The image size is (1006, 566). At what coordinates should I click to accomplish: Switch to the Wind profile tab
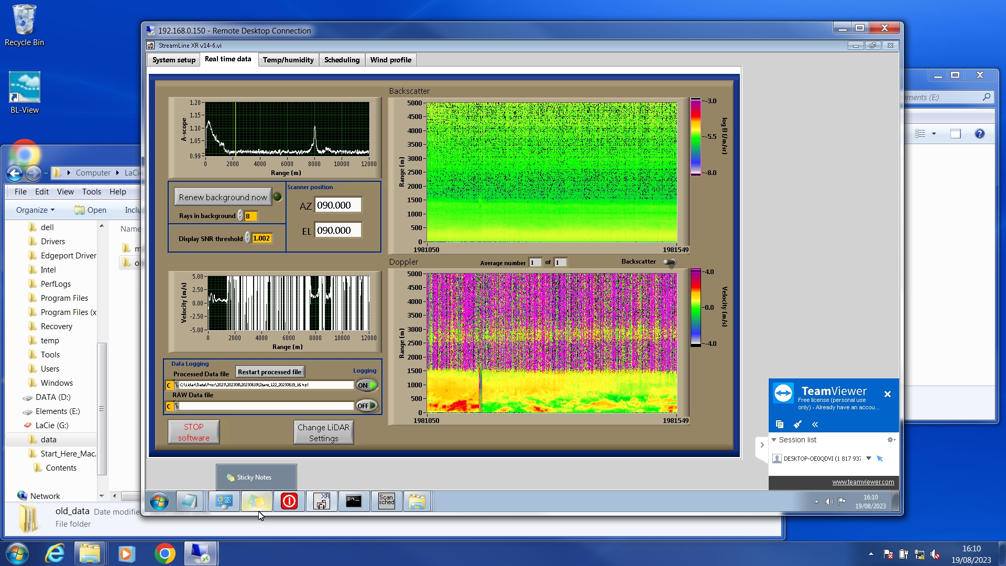click(x=390, y=60)
